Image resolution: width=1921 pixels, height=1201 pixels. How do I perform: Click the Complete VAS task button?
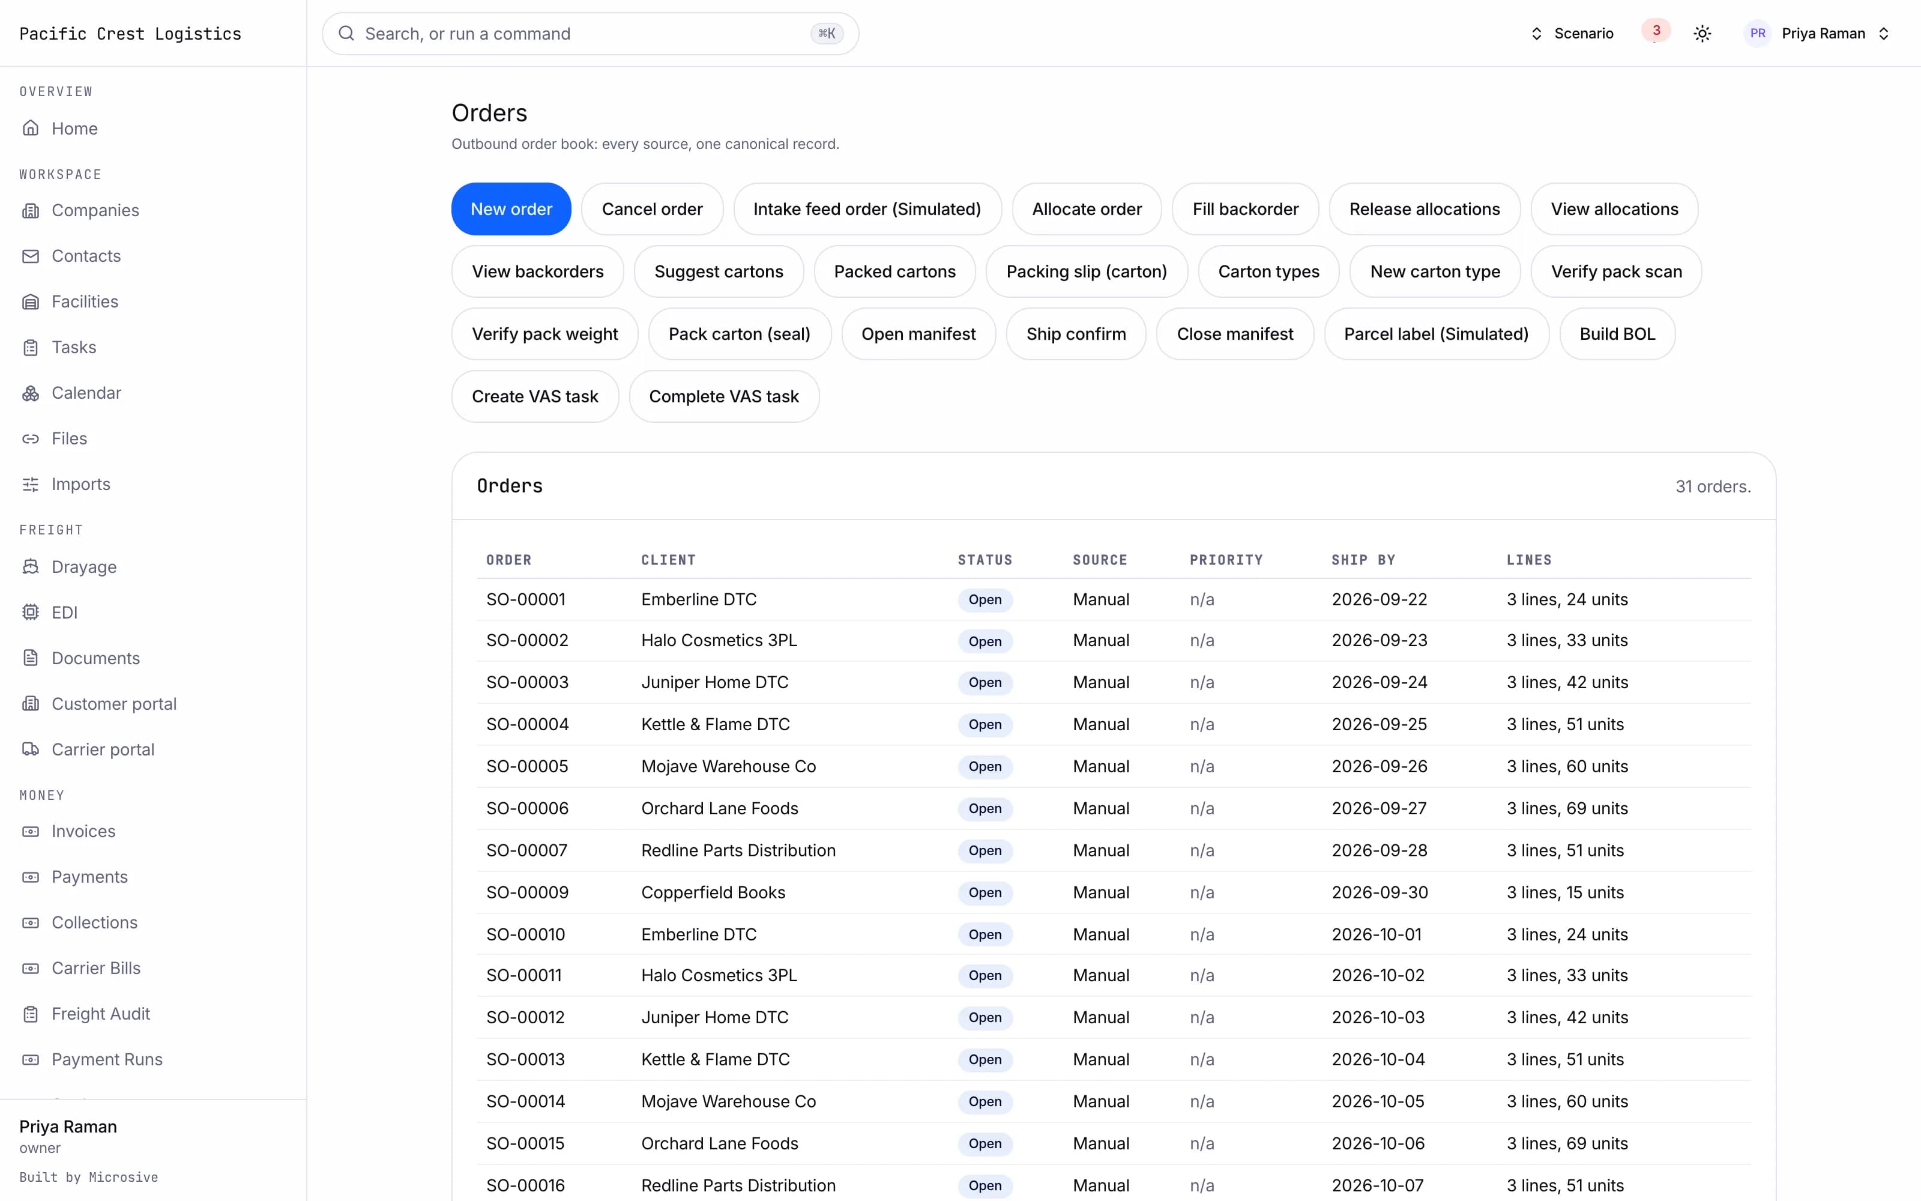[x=724, y=396]
